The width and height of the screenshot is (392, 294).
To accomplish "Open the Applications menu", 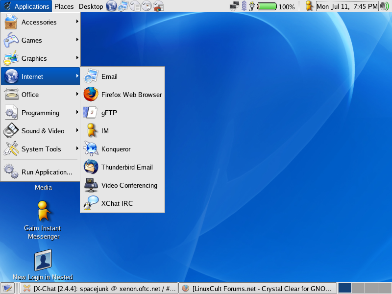I will (x=26, y=6).
